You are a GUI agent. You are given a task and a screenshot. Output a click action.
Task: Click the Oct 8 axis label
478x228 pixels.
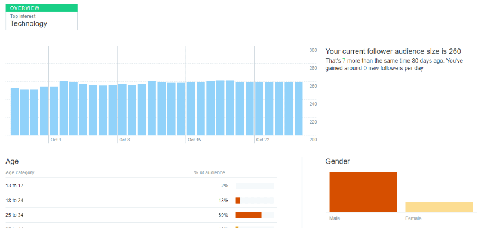pyautogui.click(x=125, y=140)
